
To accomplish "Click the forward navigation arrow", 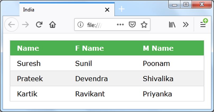I will pos(25,25).
